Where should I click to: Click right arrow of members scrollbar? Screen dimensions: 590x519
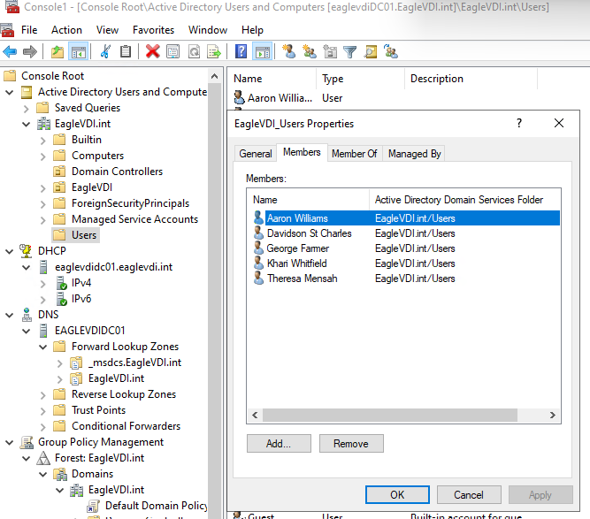[552, 416]
